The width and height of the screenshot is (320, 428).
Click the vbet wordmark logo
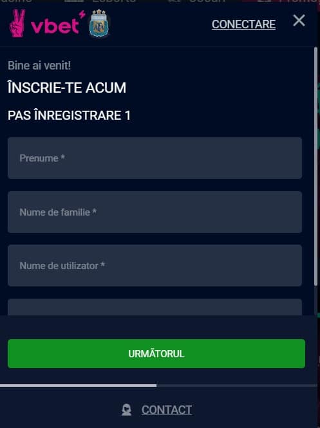pyautogui.click(x=55, y=26)
